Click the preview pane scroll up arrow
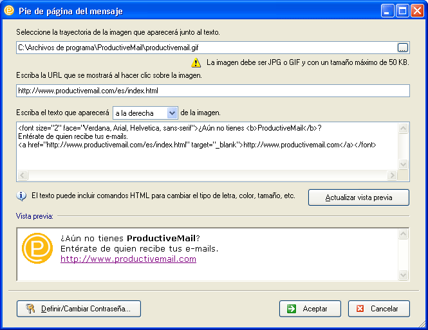This screenshot has width=428, height=330. pyautogui.click(x=403, y=234)
